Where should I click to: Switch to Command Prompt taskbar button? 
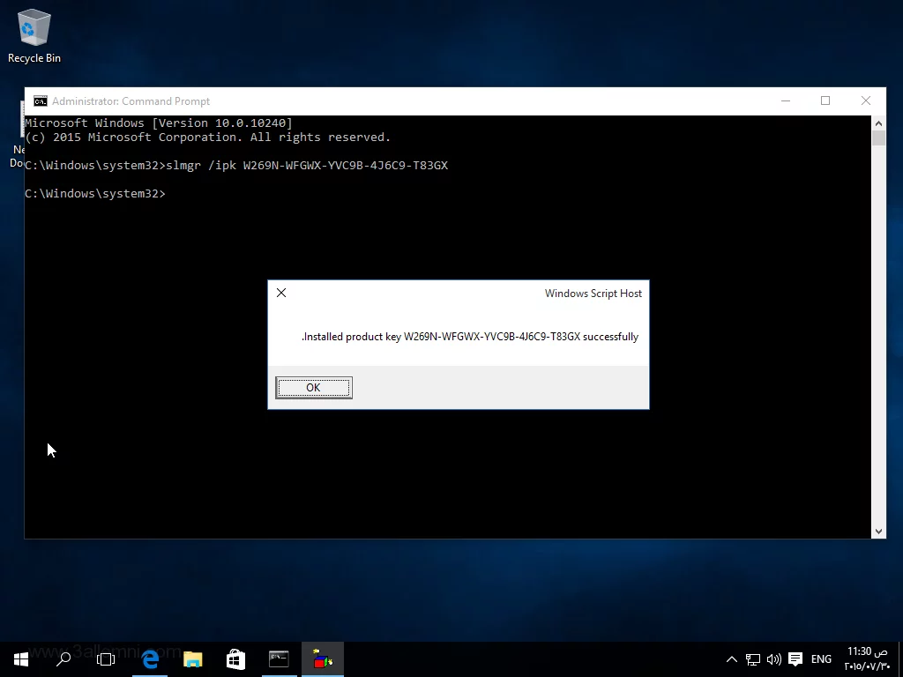279,658
